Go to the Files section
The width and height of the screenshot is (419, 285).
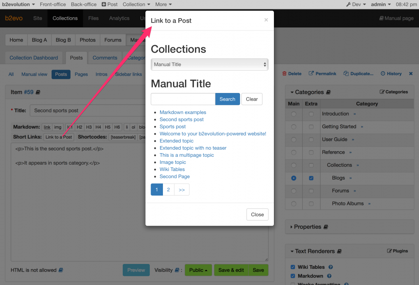(93, 18)
